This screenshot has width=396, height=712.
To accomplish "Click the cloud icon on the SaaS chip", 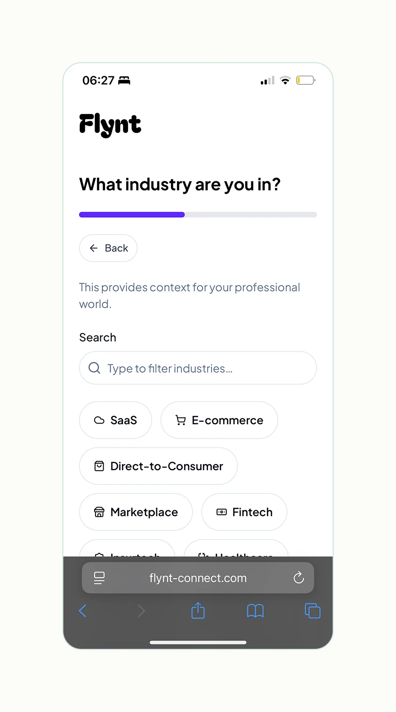I will click(x=99, y=420).
